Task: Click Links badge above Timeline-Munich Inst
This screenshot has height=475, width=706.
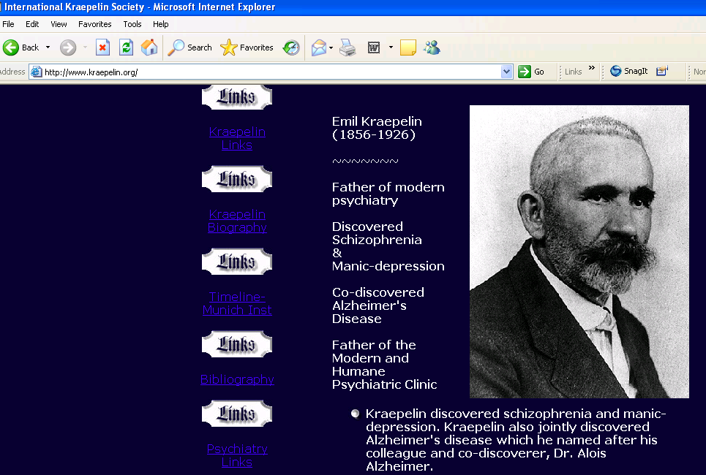Action: (x=237, y=262)
